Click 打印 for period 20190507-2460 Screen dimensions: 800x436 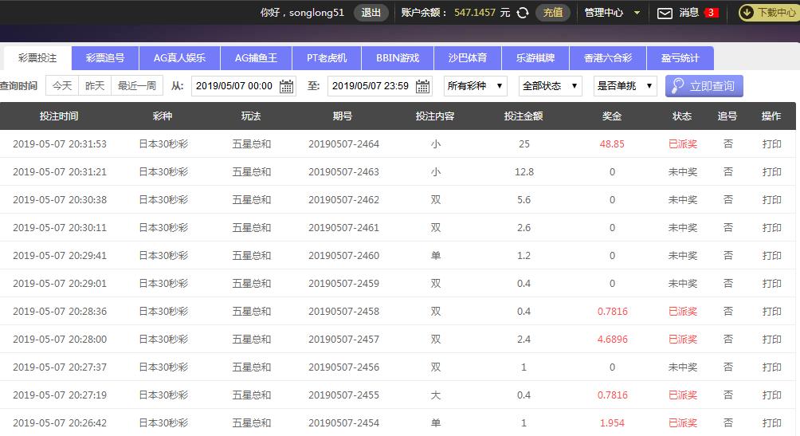(x=771, y=255)
